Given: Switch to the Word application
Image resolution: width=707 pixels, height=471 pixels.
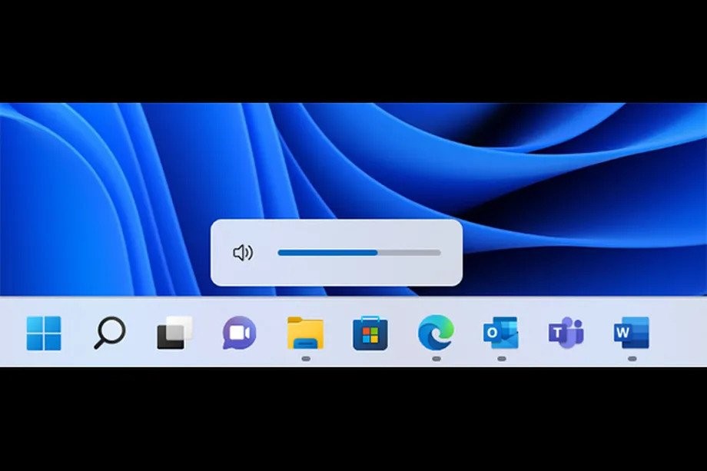Looking at the screenshot, I should click(631, 333).
